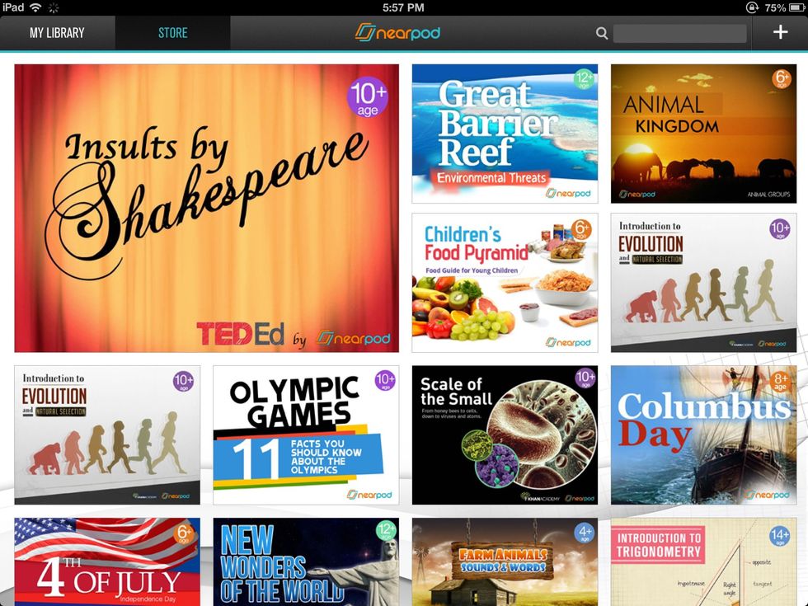Tap the 5:57 PM clock

(403, 7)
